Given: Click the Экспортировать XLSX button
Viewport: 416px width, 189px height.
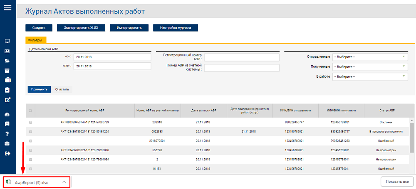Looking at the screenshot, I should pyautogui.click(x=81, y=28).
